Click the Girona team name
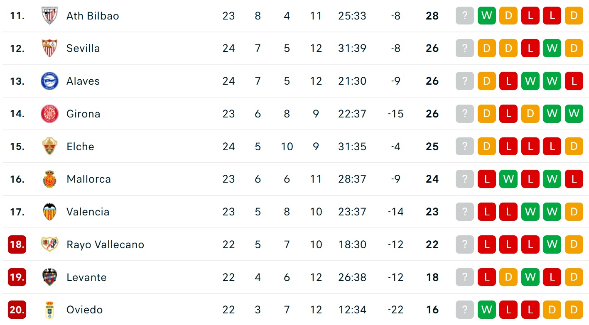589x325 pixels. [83, 114]
